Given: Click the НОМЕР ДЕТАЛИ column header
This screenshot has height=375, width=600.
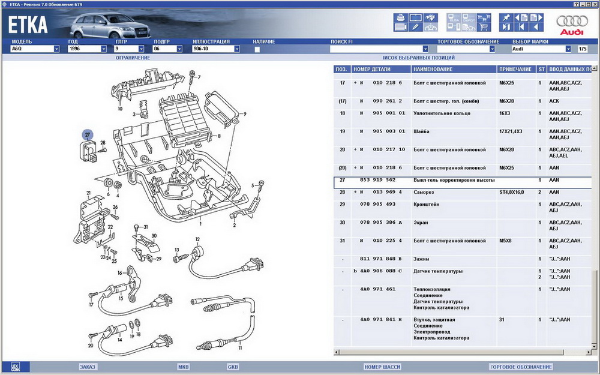Looking at the screenshot, I should tap(380, 69).
